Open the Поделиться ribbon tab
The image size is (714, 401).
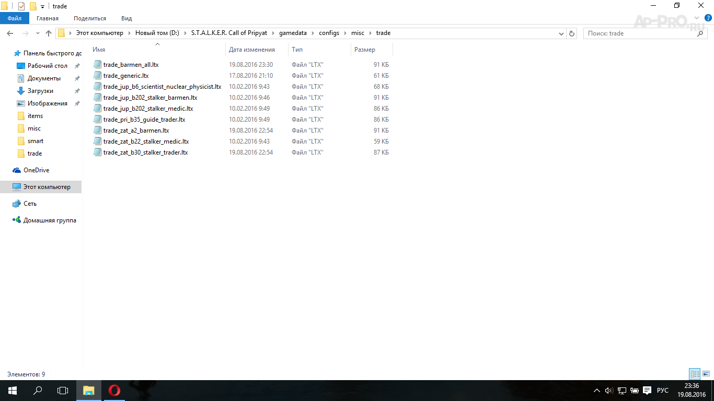coord(90,18)
